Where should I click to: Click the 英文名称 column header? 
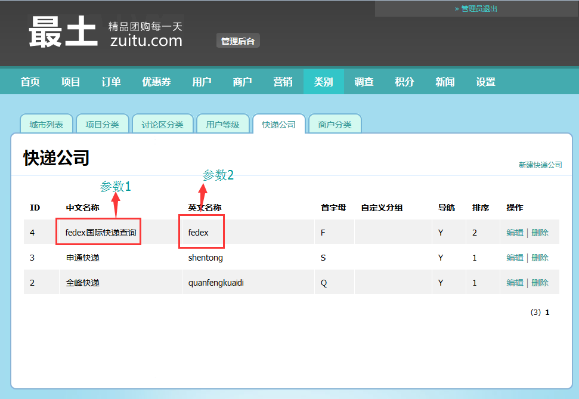pos(205,208)
